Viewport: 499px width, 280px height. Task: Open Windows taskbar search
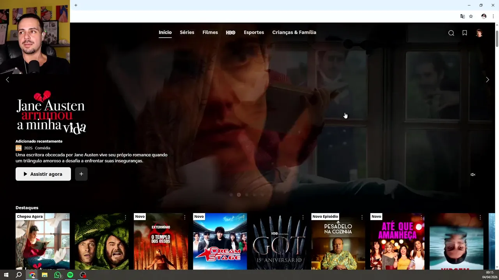19,275
